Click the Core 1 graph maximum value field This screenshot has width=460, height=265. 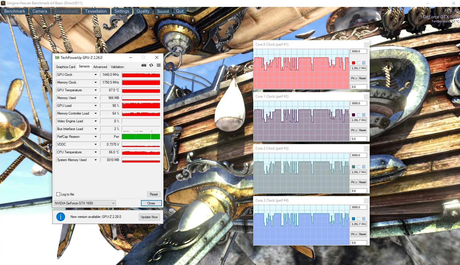(359, 103)
